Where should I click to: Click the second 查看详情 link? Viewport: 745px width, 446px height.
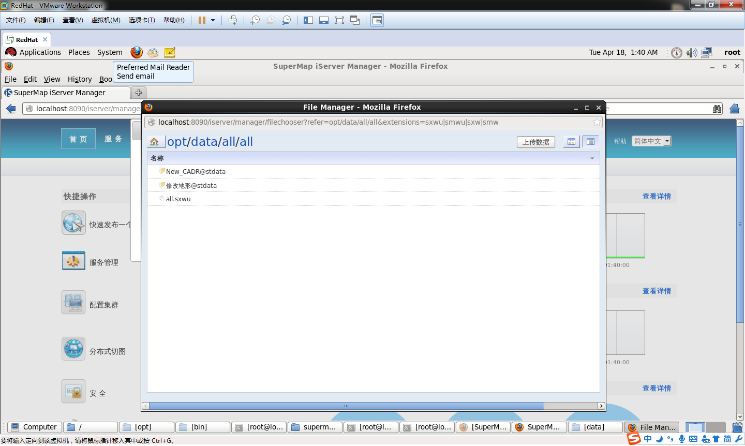[657, 291]
